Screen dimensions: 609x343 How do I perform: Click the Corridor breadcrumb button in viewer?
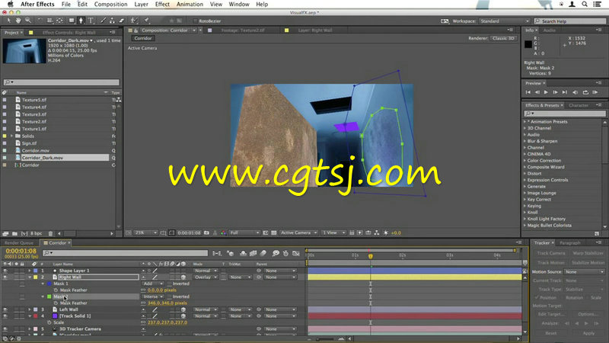143,38
